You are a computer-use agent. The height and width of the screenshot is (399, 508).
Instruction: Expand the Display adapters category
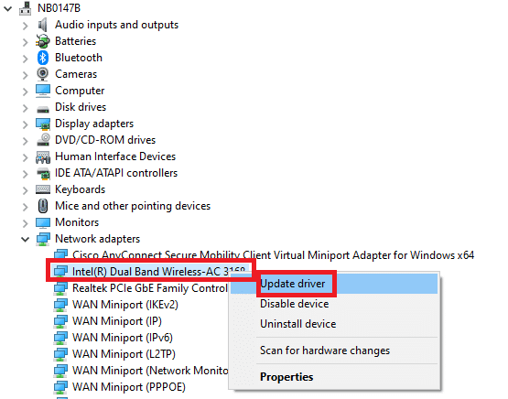pyautogui.click(x=26, y=124)
